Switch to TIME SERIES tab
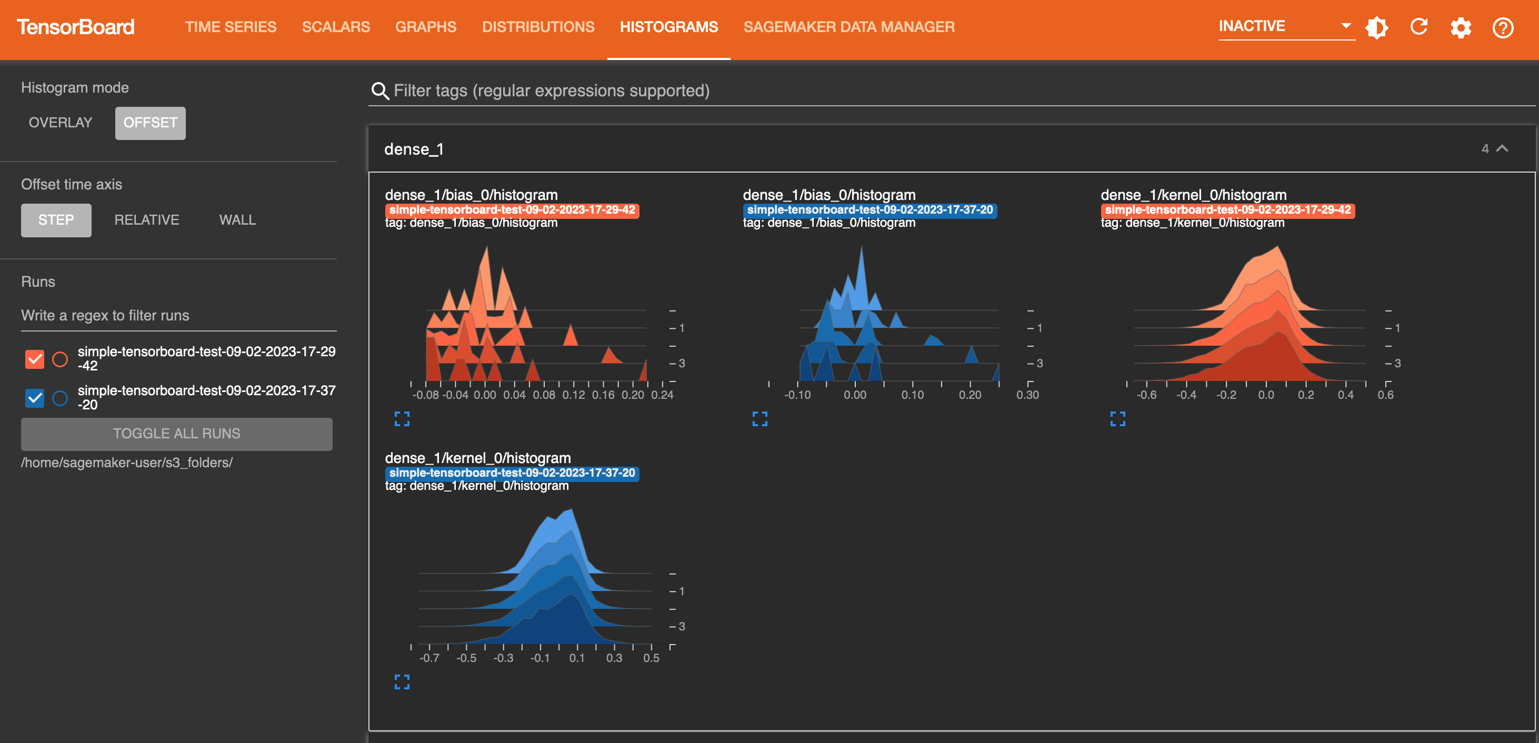1539x743 pixels. pyautogui.click(x=231, y=26)
